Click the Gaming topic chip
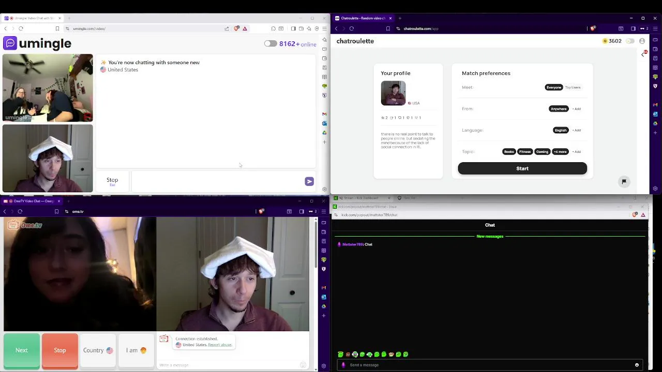Viewport: 662px width, 372px height. pos(542,151)
